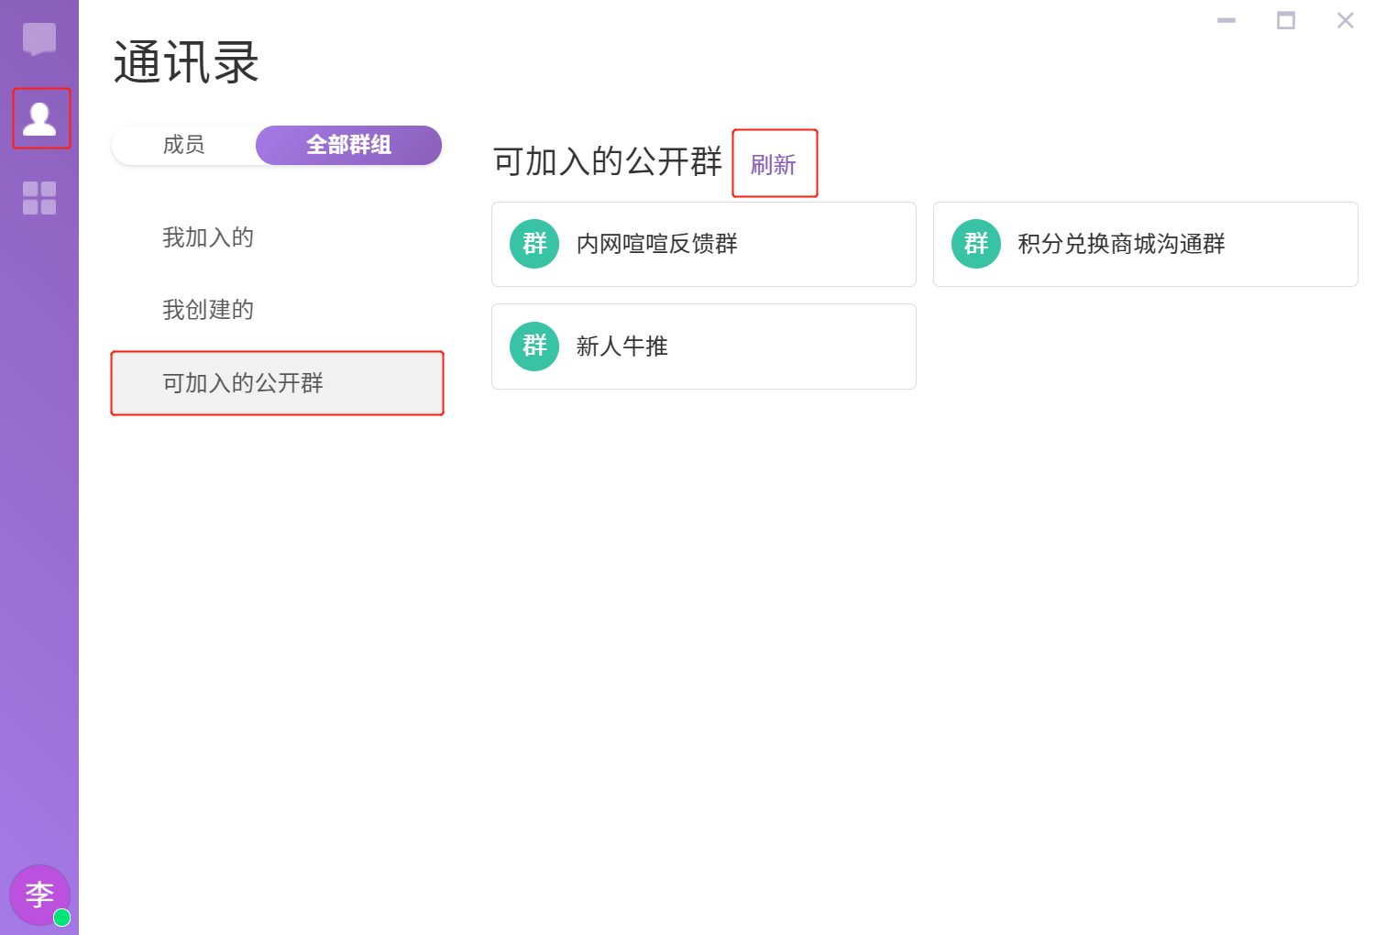1375x935 pixels.
Task: Select 我加入的 in the group list
Action: click(208, 237)
